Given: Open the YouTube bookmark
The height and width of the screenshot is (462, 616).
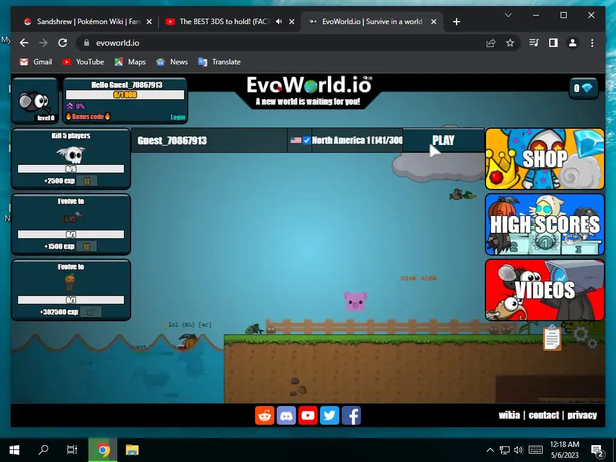Looking at the screenshot, I should [x=83, y=62].
